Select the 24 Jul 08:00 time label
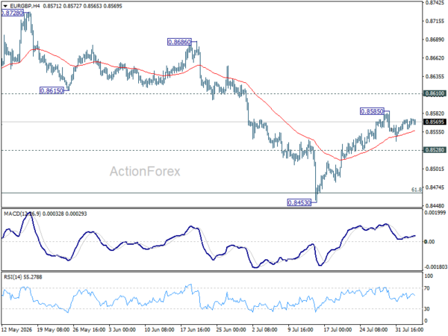Image resolution: width=448 pixels, height=336 pixels. [x=373, y=329]
